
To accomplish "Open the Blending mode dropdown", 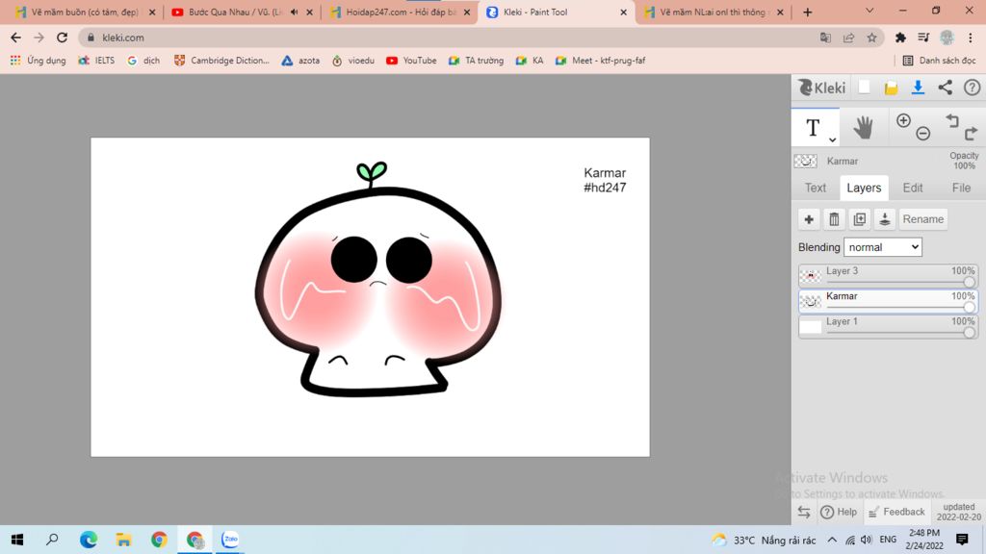I will [883, 247].
